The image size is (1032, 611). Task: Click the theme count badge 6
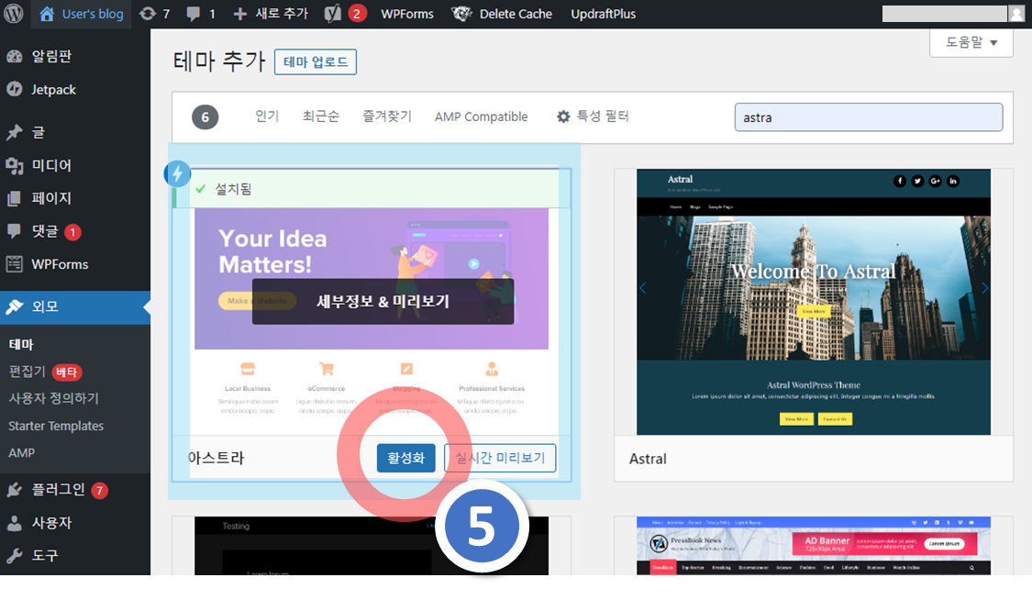pyautogui.click(x=205, y=117)
